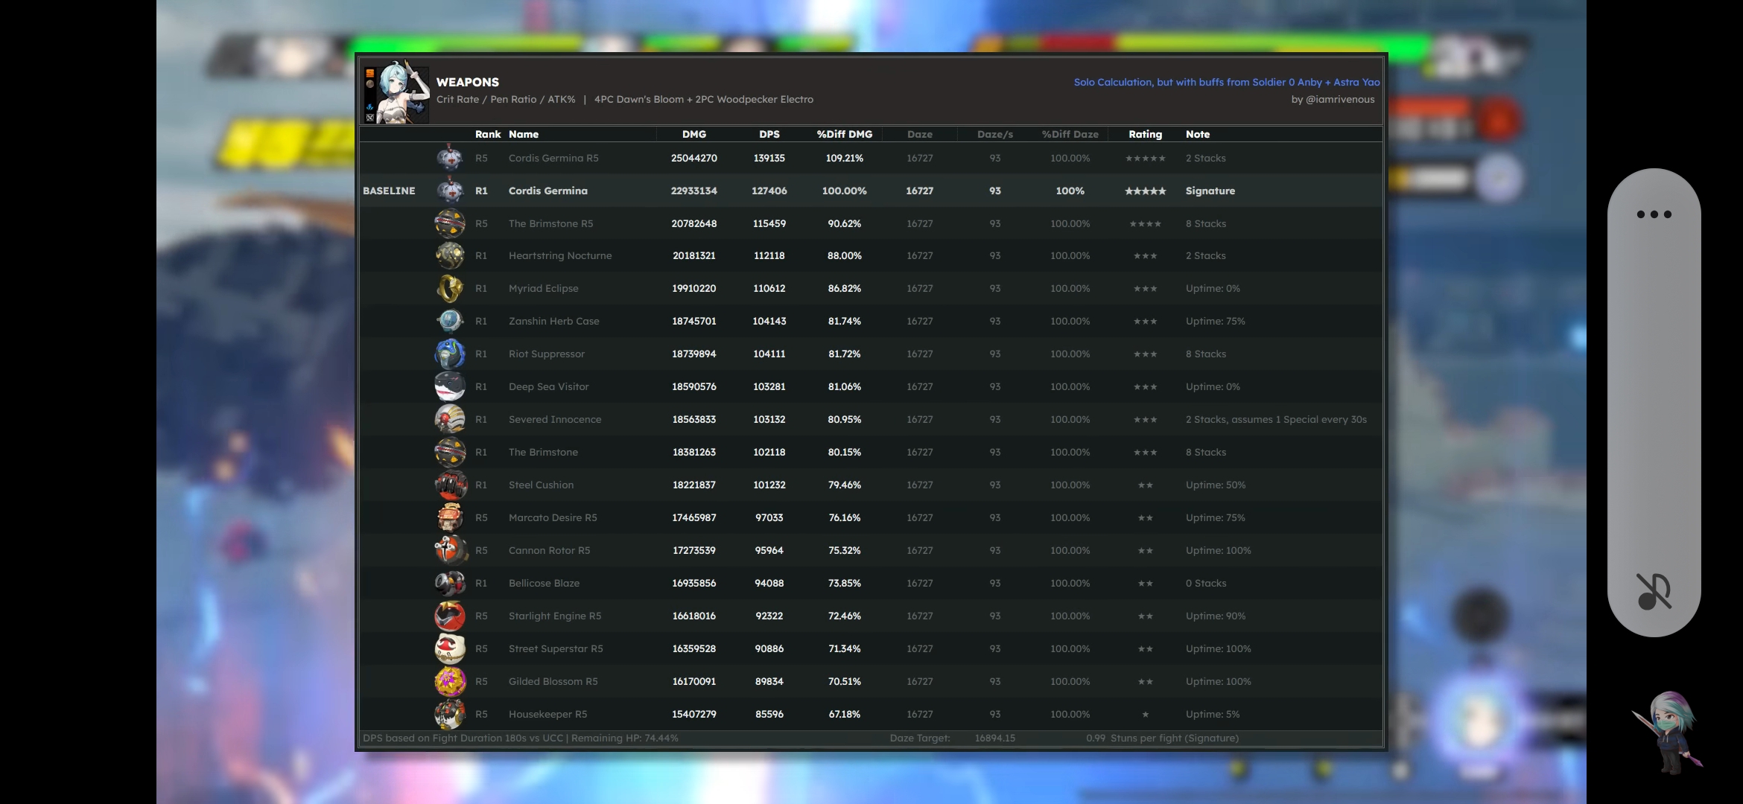Open the three-dots more options menu
Viewport: 1743px width, 804px height.
1654,214
